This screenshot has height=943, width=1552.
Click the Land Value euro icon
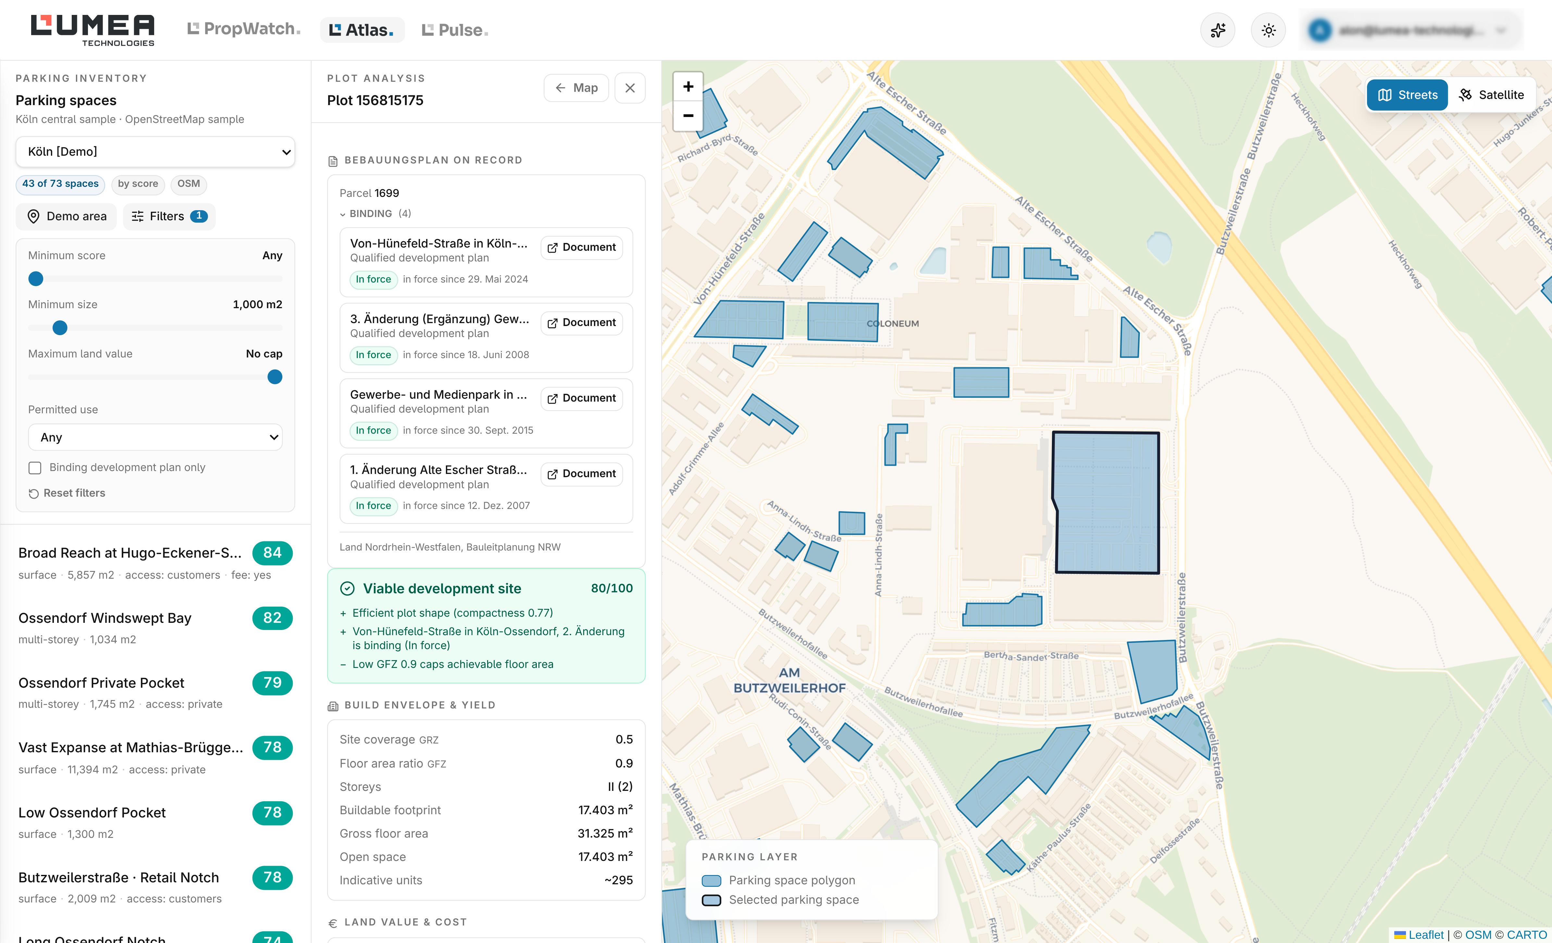(333, 924)
